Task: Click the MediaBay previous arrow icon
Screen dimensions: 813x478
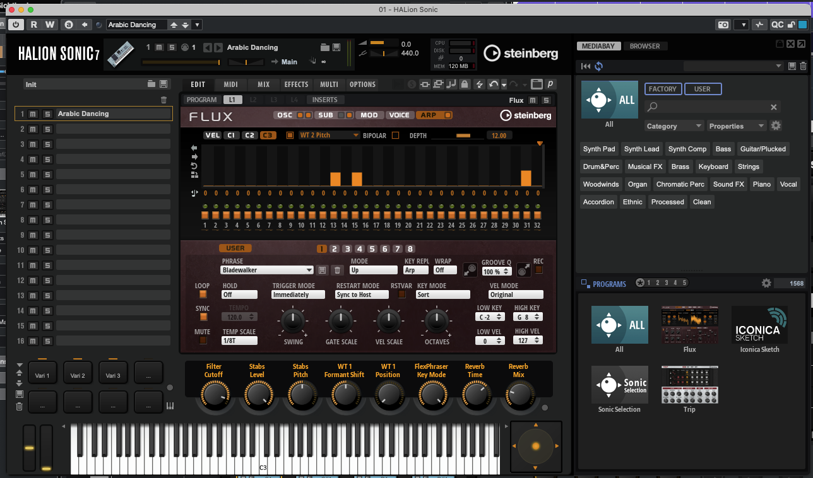Action: 586,66
